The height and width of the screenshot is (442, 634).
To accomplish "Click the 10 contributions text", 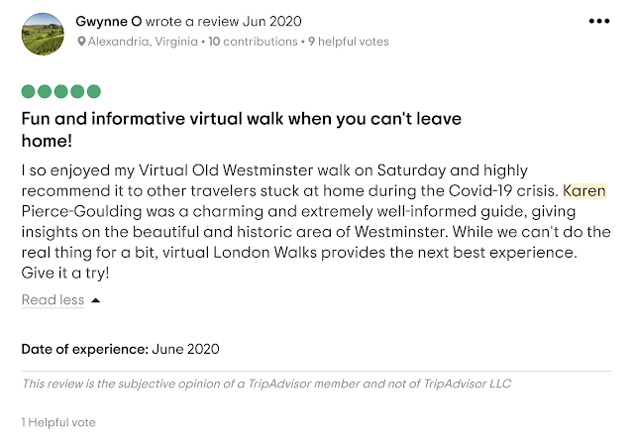I will [253, 42].
